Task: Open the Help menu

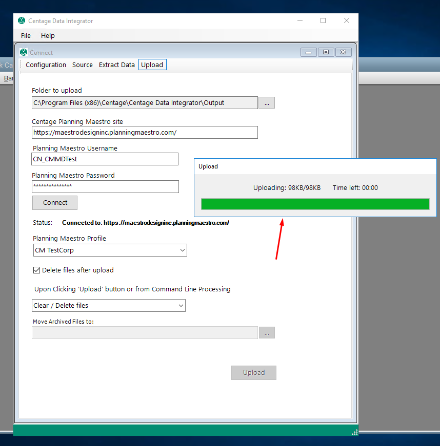Action: [x=48, y=35]
